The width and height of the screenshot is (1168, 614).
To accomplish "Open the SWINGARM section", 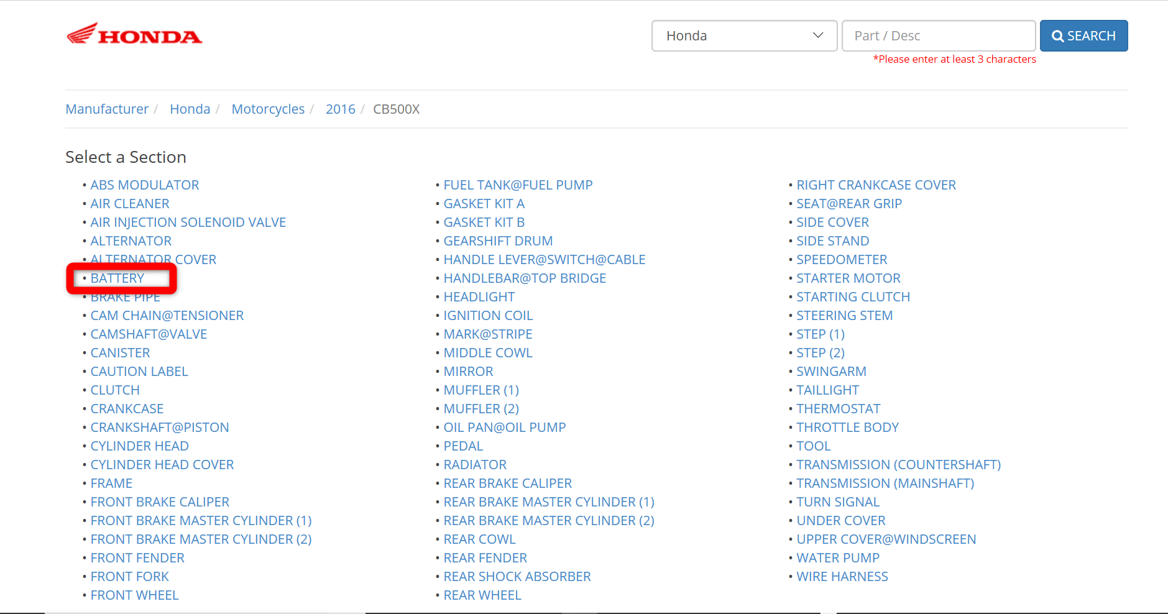I will (832, 372).
